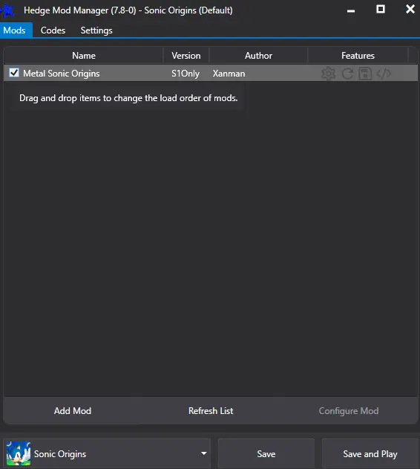This screenshot has width=420, height=469.
Task: Sort mods by the Name column header
Action: coord(84,56)
